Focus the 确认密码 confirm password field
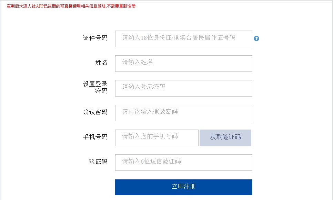Image resolution: width=333 pixels, height=200 pixels. coord(183,113)
